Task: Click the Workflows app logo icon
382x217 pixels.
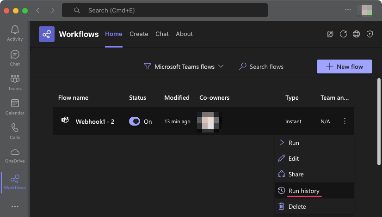Action: pyautogui.click(x=47, y=34)
